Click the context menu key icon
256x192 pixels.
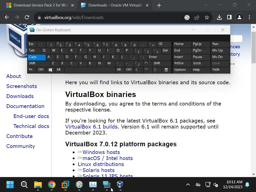[x=166, y=70]
